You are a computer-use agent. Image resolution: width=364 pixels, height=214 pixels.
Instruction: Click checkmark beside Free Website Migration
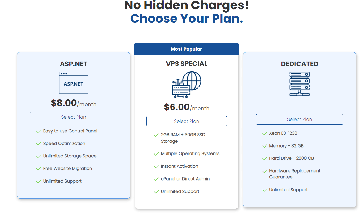(x=39, y=169)
